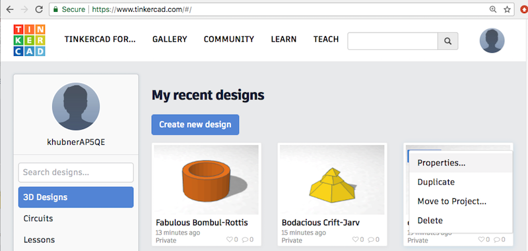This screenshot has height=251, width=528.
Task: Click the Fabulous Bombul-Rottis title
Action: point(202,223)
